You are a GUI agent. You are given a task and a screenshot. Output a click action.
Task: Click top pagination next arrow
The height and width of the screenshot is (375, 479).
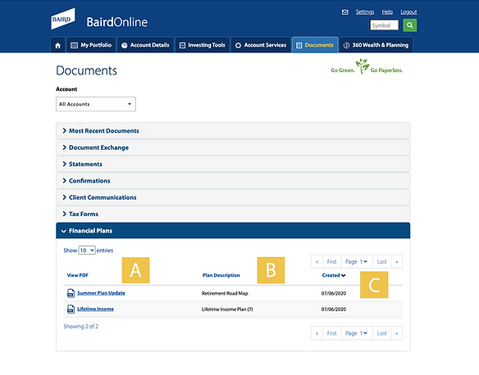[397, 261]
